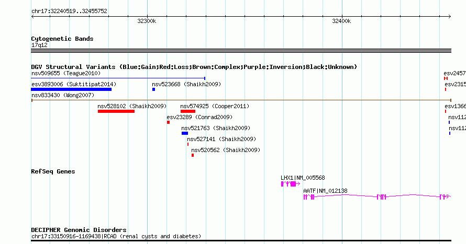The image size is (466, 244).
Task: Select the red nsv528102 loss bar
Action: (116, 111)
